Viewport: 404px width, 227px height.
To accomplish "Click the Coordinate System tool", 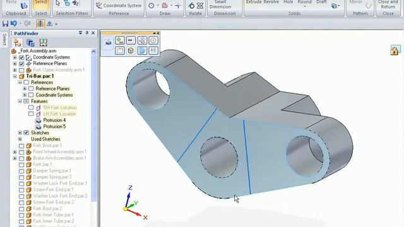I will click(x=119, y=5).
